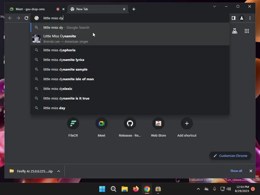This screenshot has height=195, width=260.
Task: Launch Firefox from the taskbar
Action: (136, 189)
